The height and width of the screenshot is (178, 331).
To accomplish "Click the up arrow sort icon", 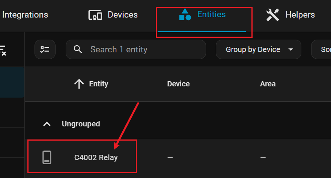I will coord(79,84).
